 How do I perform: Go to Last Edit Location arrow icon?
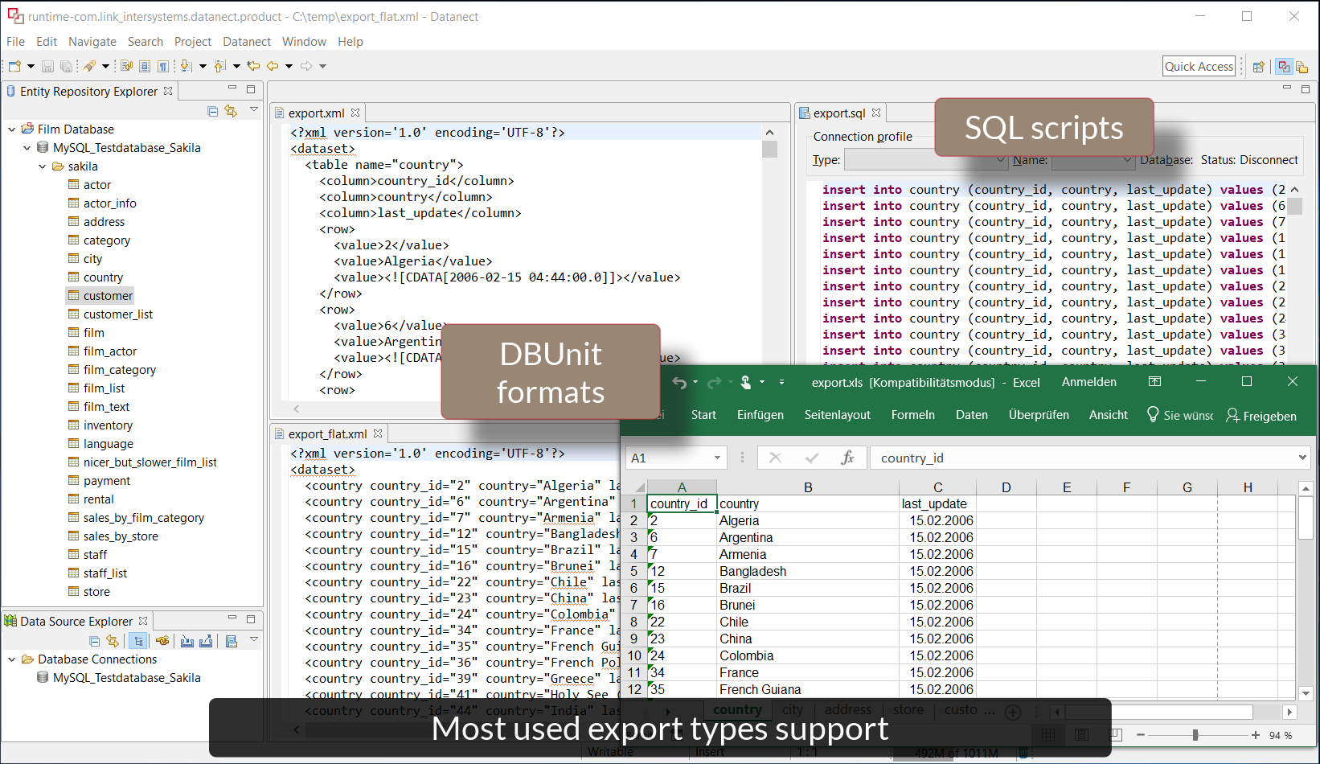click(253, 67)
